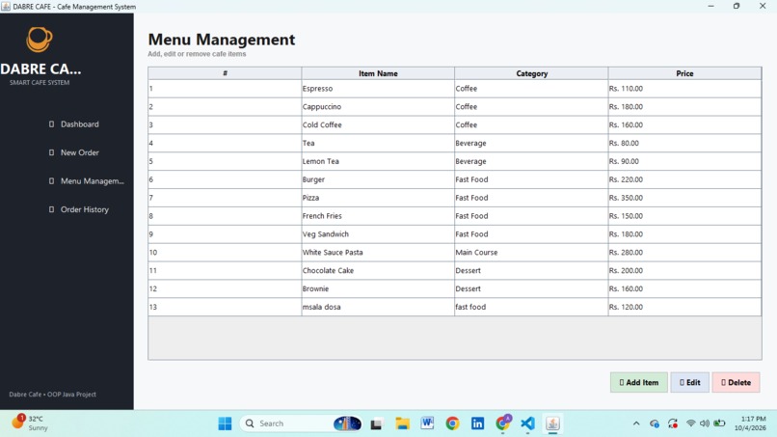
Task: Click the Rs. 280.00 price cell
Action: pyautogui.click(x=684, y=252)
